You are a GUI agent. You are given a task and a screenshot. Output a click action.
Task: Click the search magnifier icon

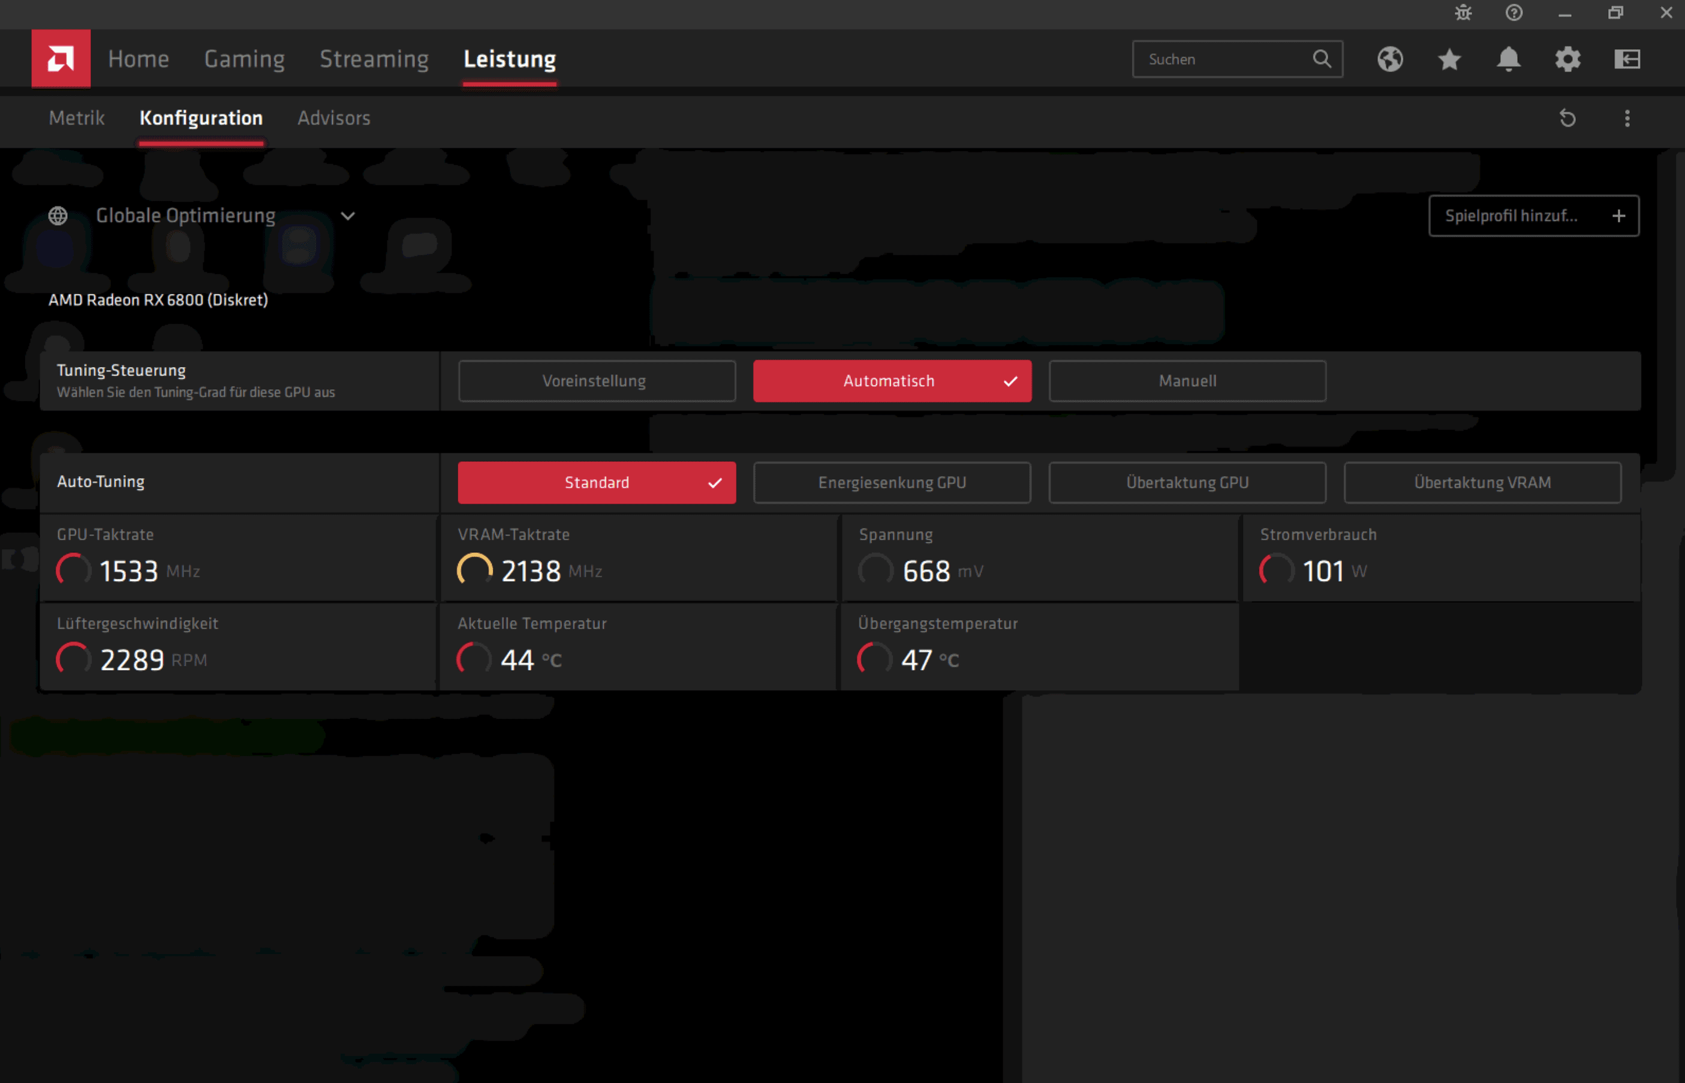(1322, 58)
